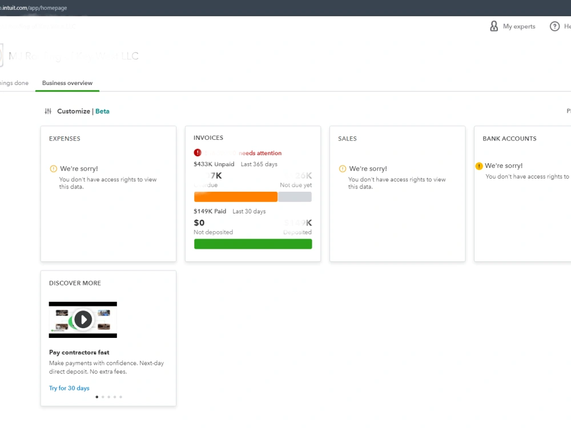Open the Get things done tab
This screenshot has height=428, width=571.
click(14, 83)
